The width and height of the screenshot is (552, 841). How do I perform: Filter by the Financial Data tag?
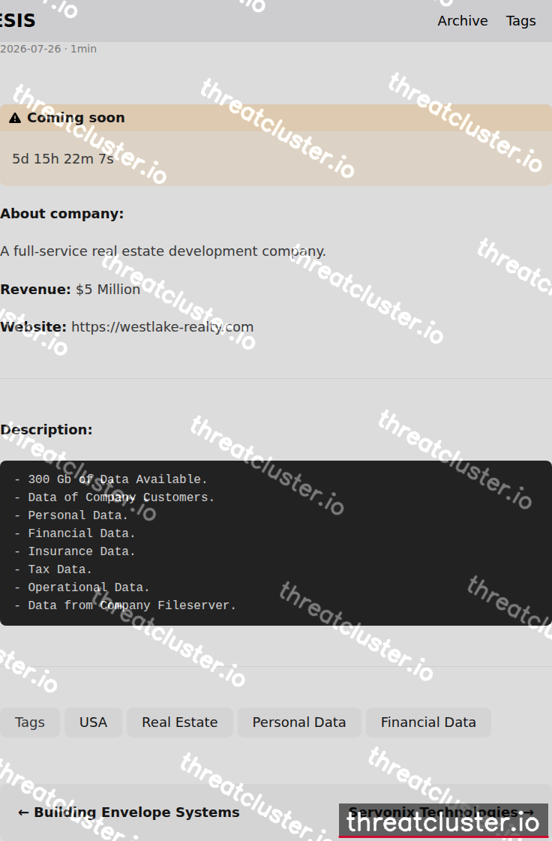[x=428, y=722]
